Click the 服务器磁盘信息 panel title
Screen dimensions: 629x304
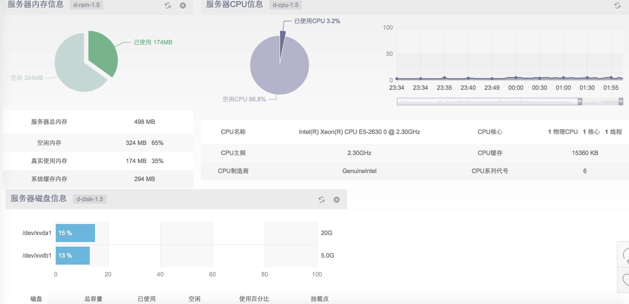[39, 198]
